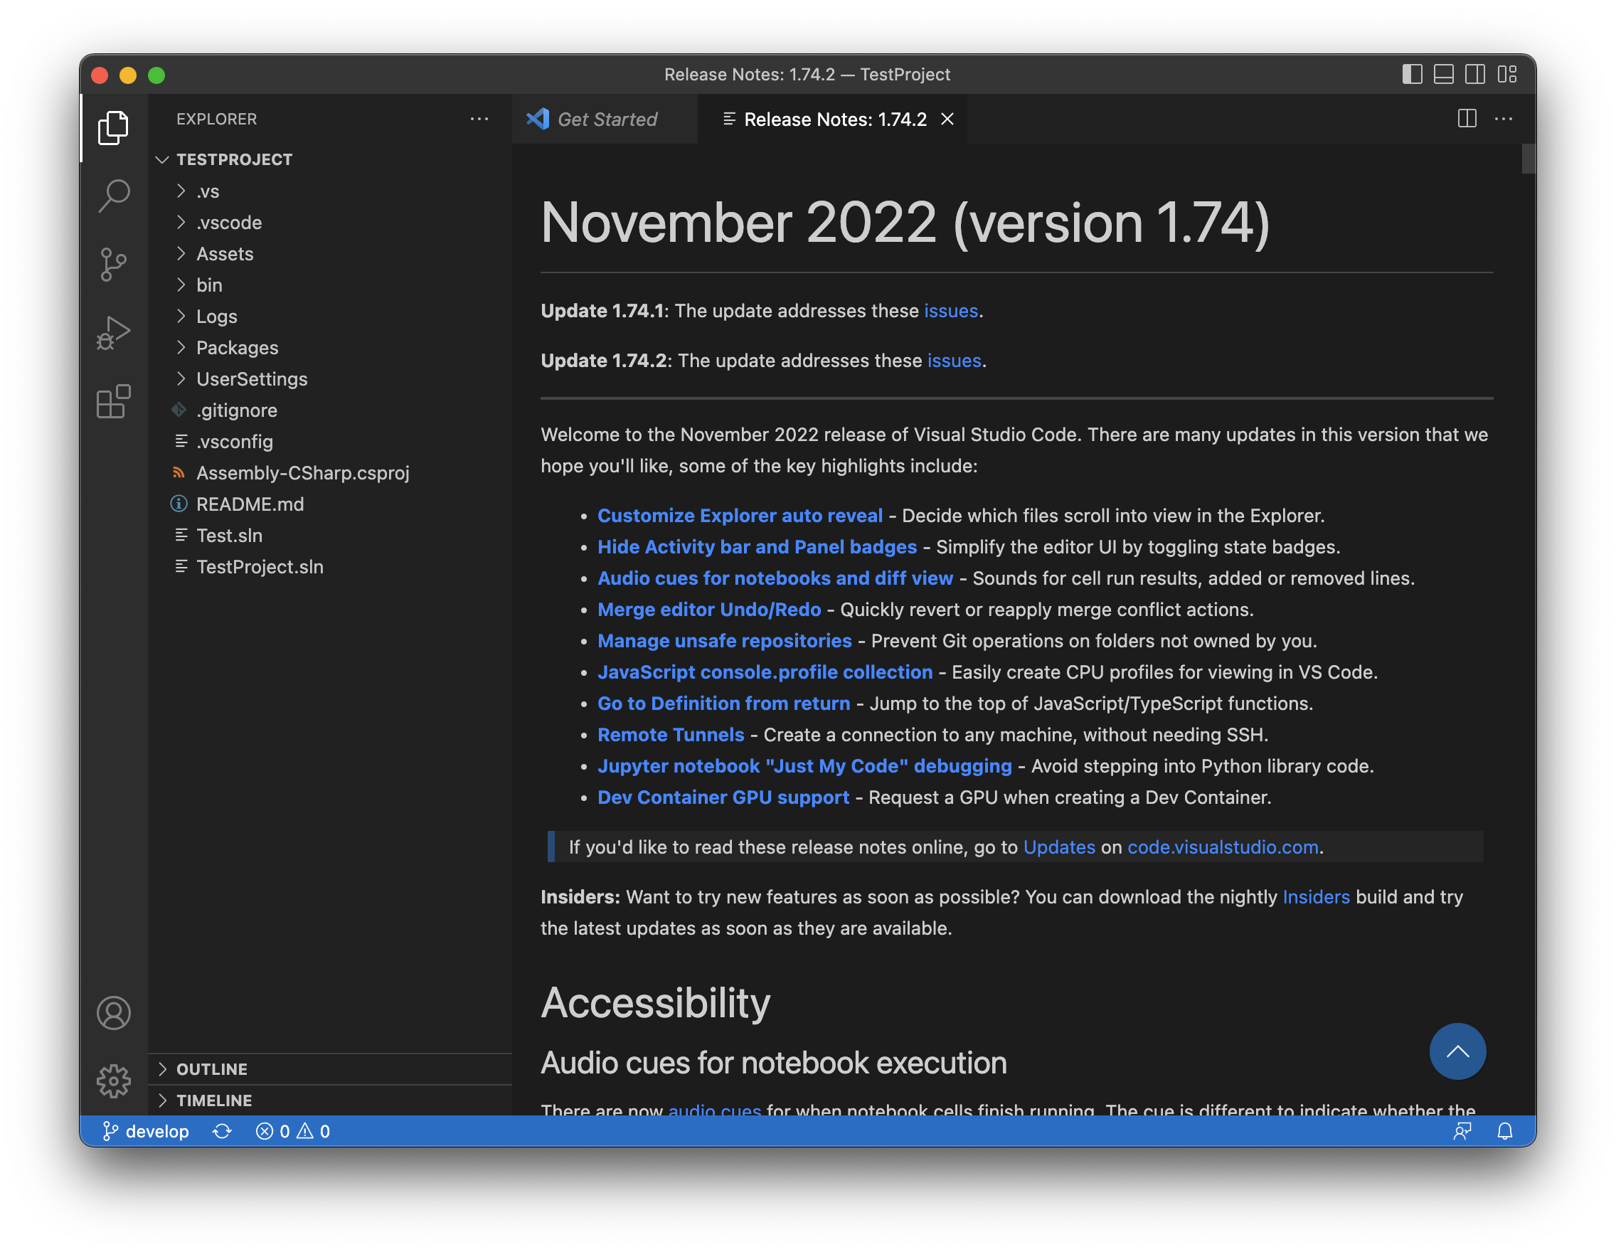Viewport: 1616px width, 1252px height.
Task: Click the Synchronize Changes icon
Action: coord(222,1130)
